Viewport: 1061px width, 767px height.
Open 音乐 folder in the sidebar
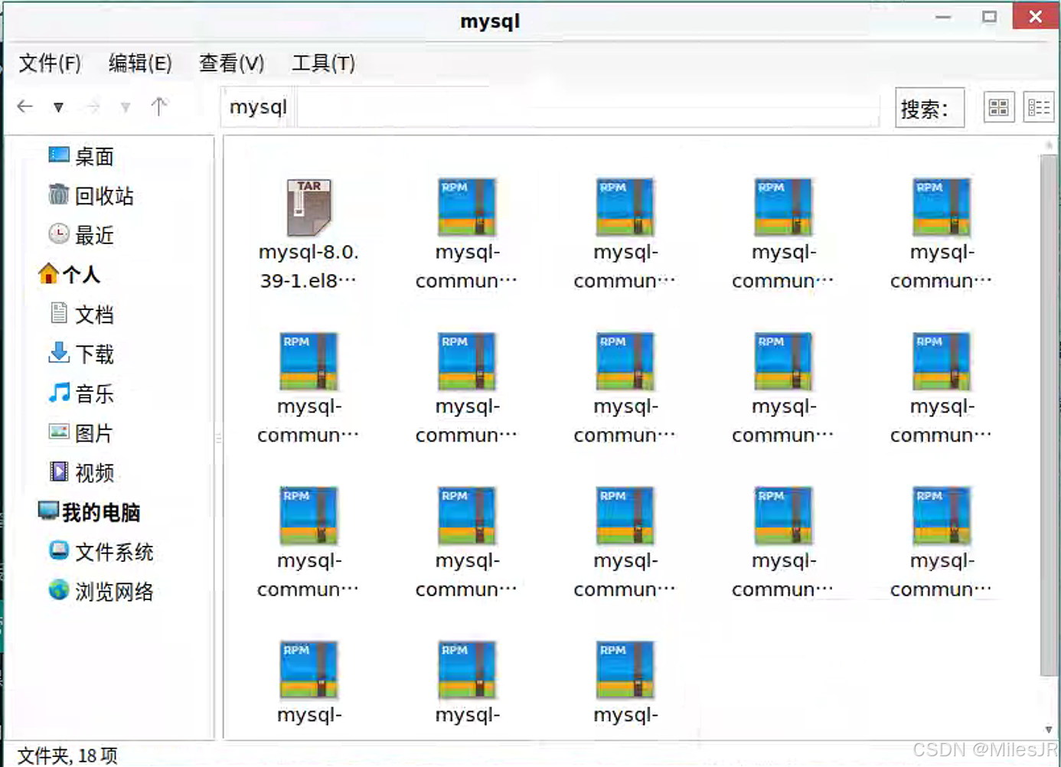pyautogui.click(x=81, y=393)
